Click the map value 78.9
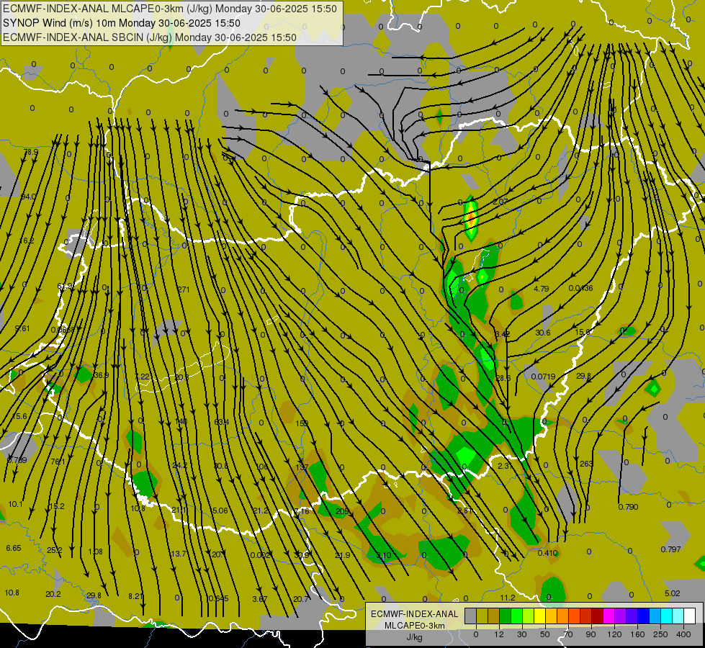705x648 pixels. pos(31,153)
